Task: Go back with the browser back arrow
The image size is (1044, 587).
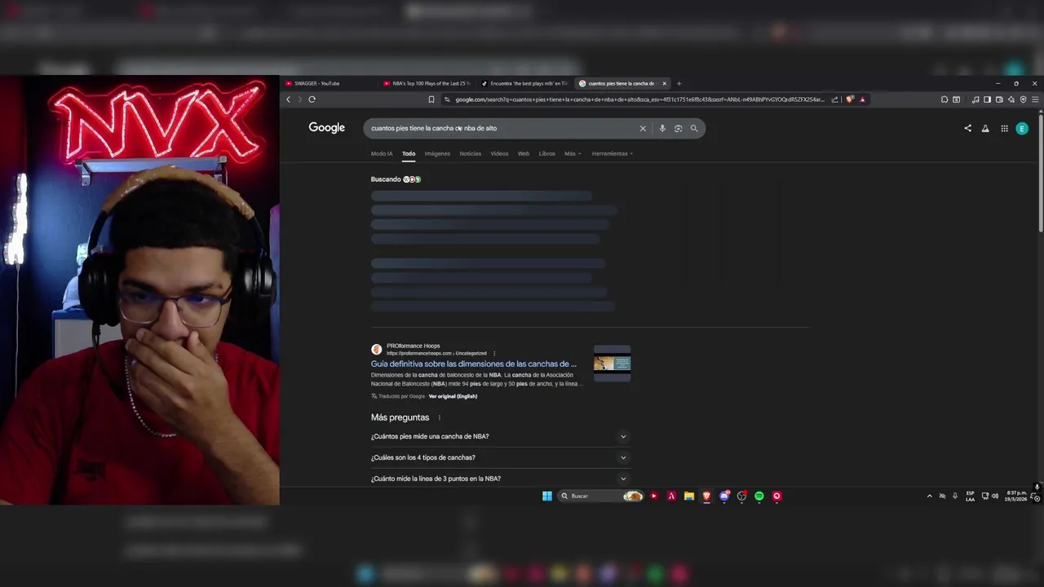Action: click(288, 99)
